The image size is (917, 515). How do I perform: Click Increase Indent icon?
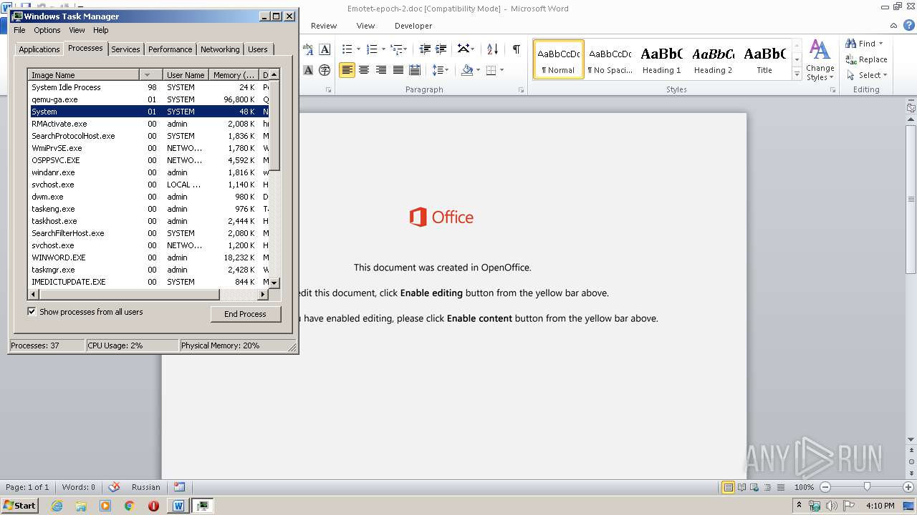pyautogui.click(x=442, y=49)
